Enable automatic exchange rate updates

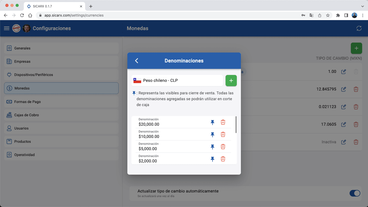point(355,193)
